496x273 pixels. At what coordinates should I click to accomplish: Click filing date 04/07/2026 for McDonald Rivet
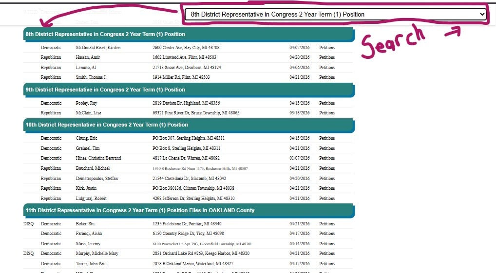pyautogui.click(x=300, y=47)
